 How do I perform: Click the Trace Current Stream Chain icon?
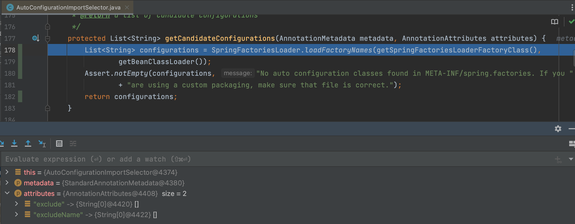click(73, 144)
